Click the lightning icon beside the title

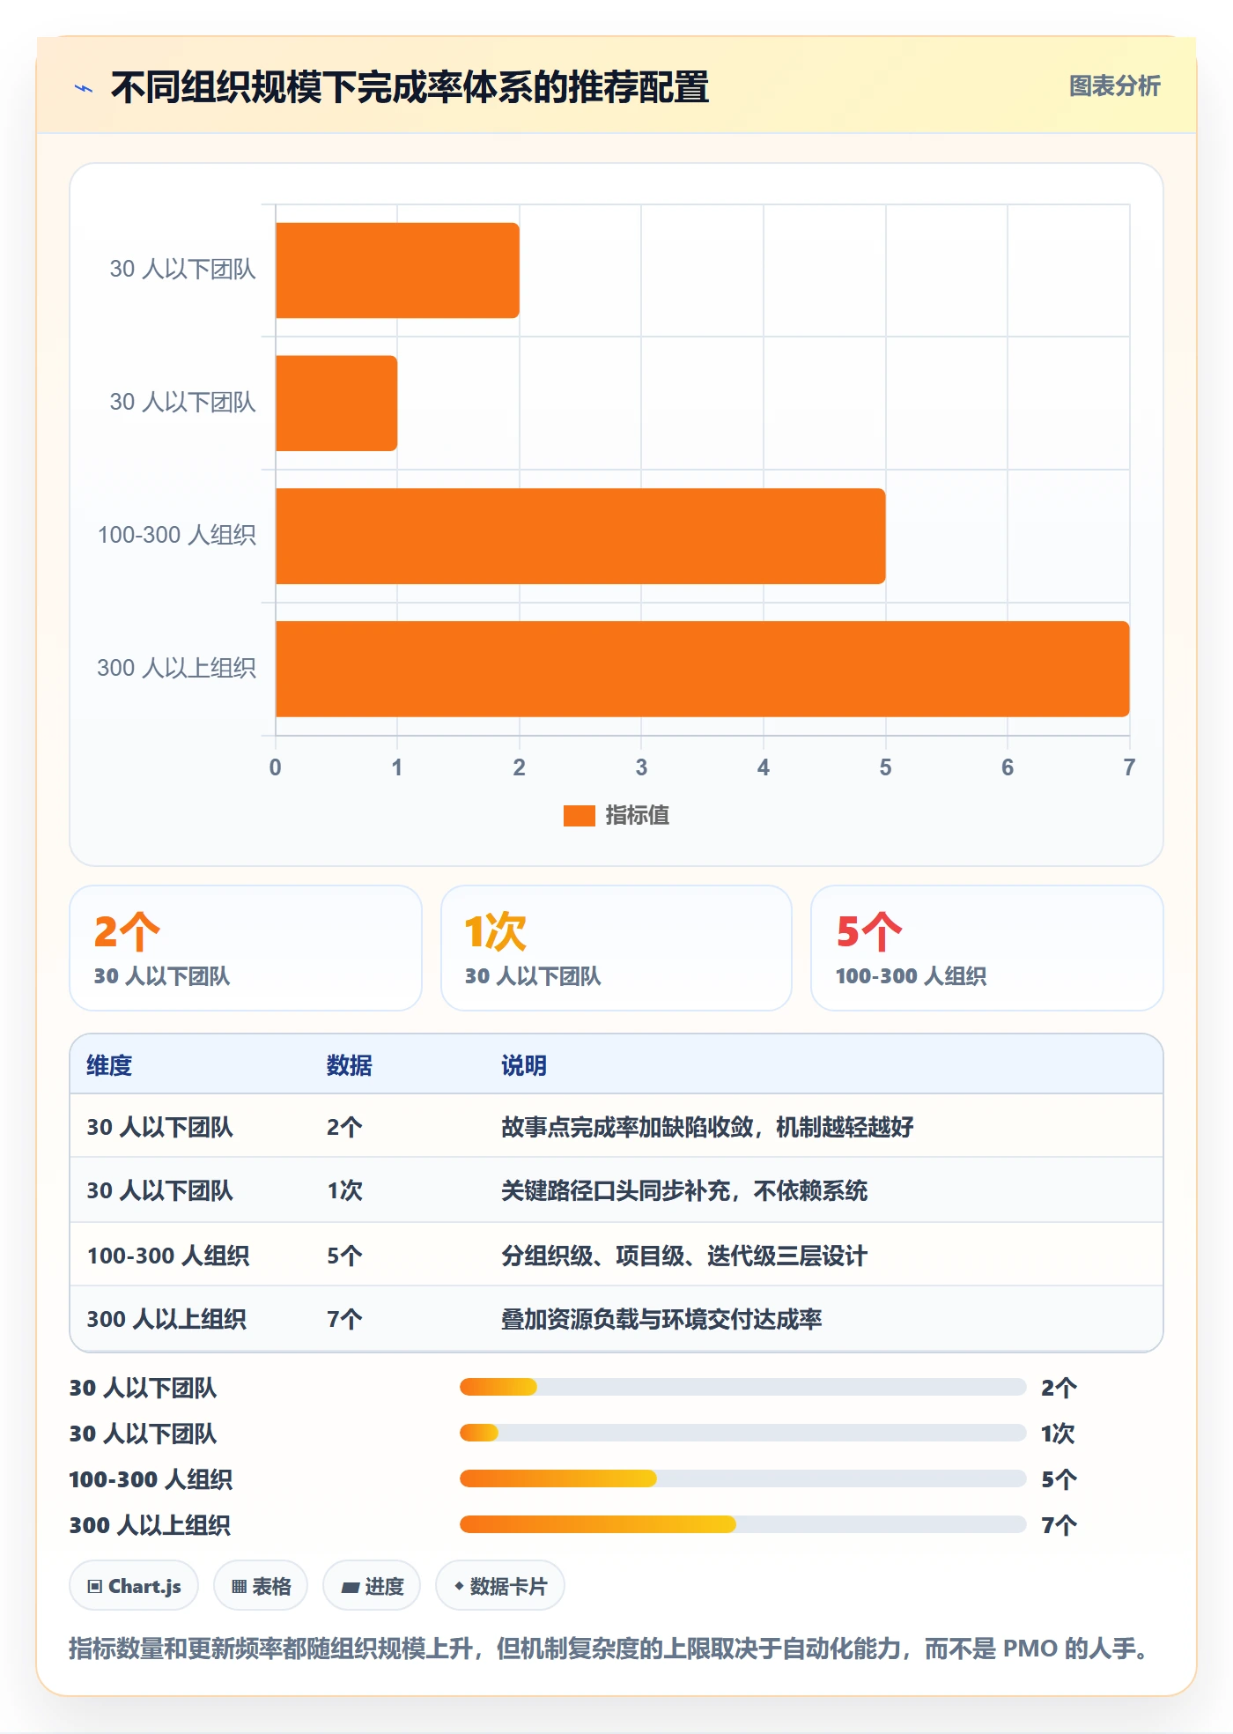[84, 88]
